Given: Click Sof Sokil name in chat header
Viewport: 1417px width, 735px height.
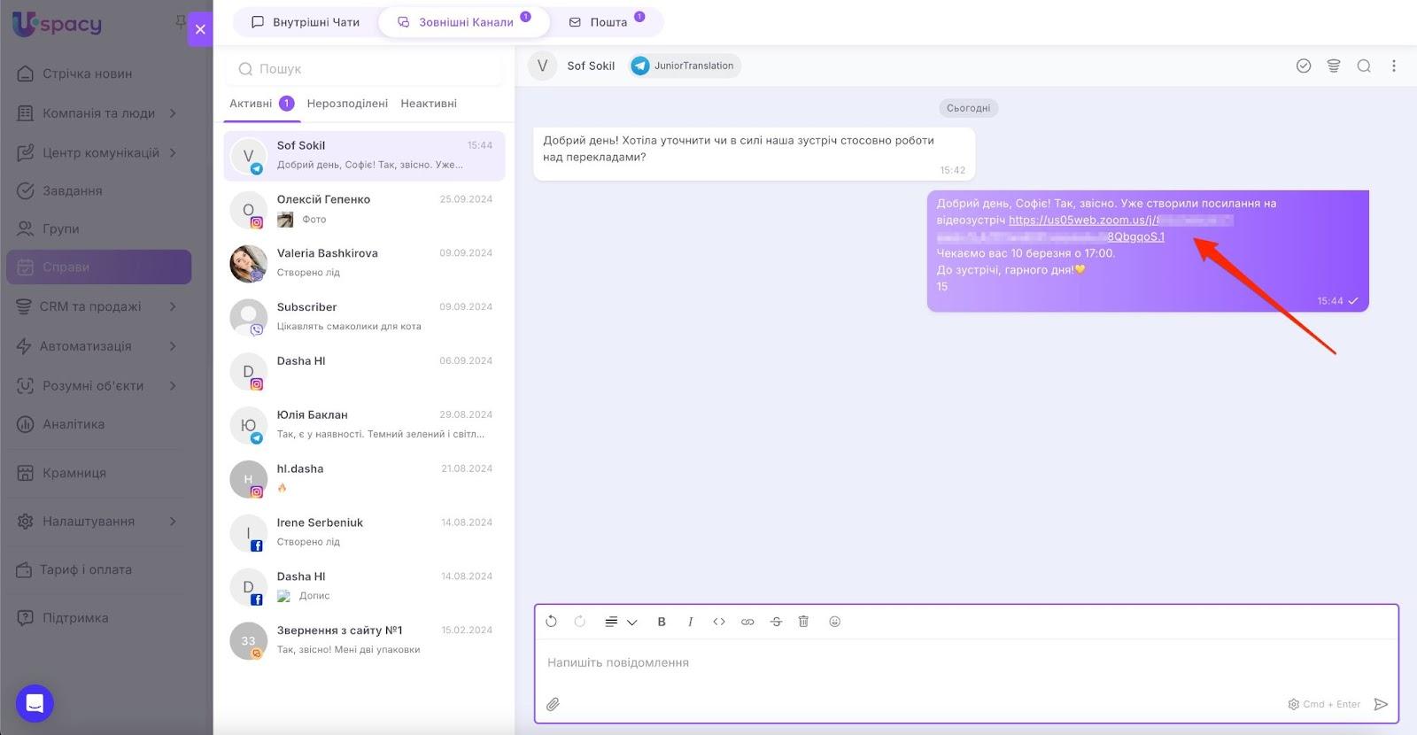Looking at the screenshot, I should (x=591, y=66).
